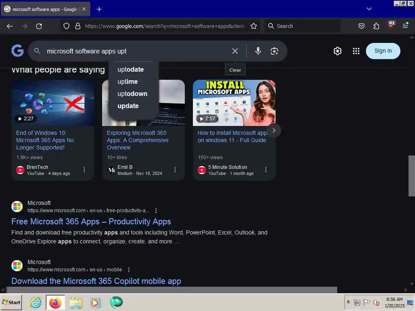This screenshot has height=311, width=415.
Task: Clear the Google search query
Action: point(235,51)
